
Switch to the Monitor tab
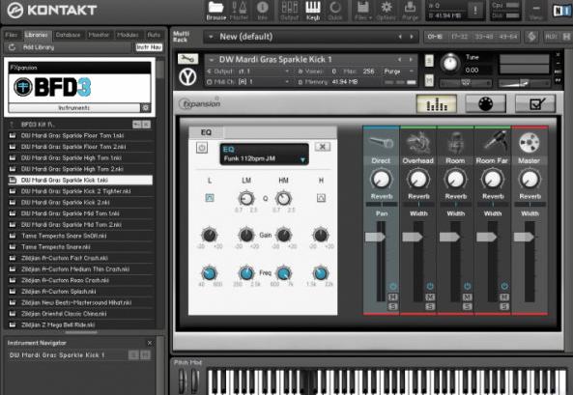point(99,35)
